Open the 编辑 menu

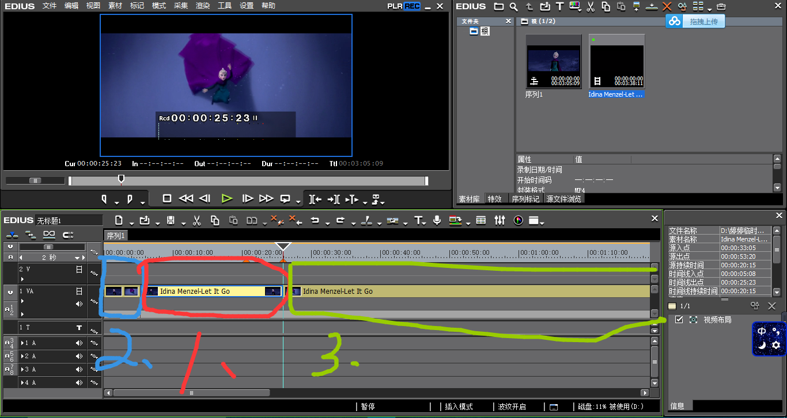pos(71,6)
